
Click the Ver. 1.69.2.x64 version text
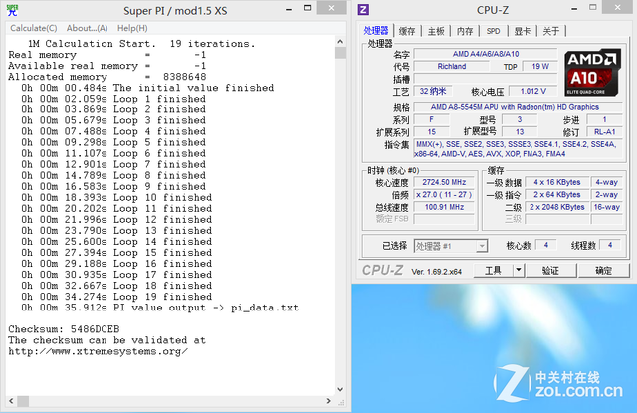(436, 272)
